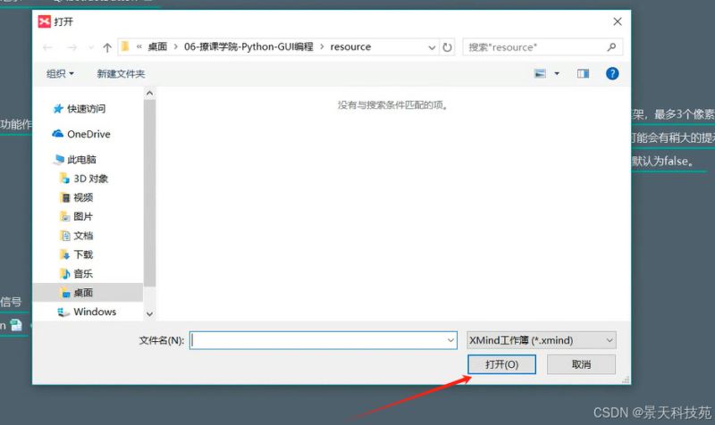Refresh the resource folder view
The image size is (715, 425).
click(x=448, y=47)
